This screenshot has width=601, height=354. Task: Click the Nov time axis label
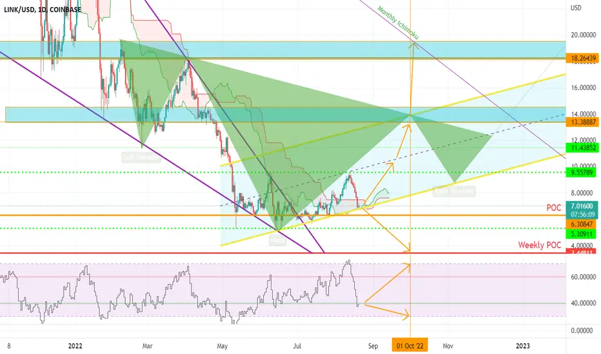click(448, 346)
